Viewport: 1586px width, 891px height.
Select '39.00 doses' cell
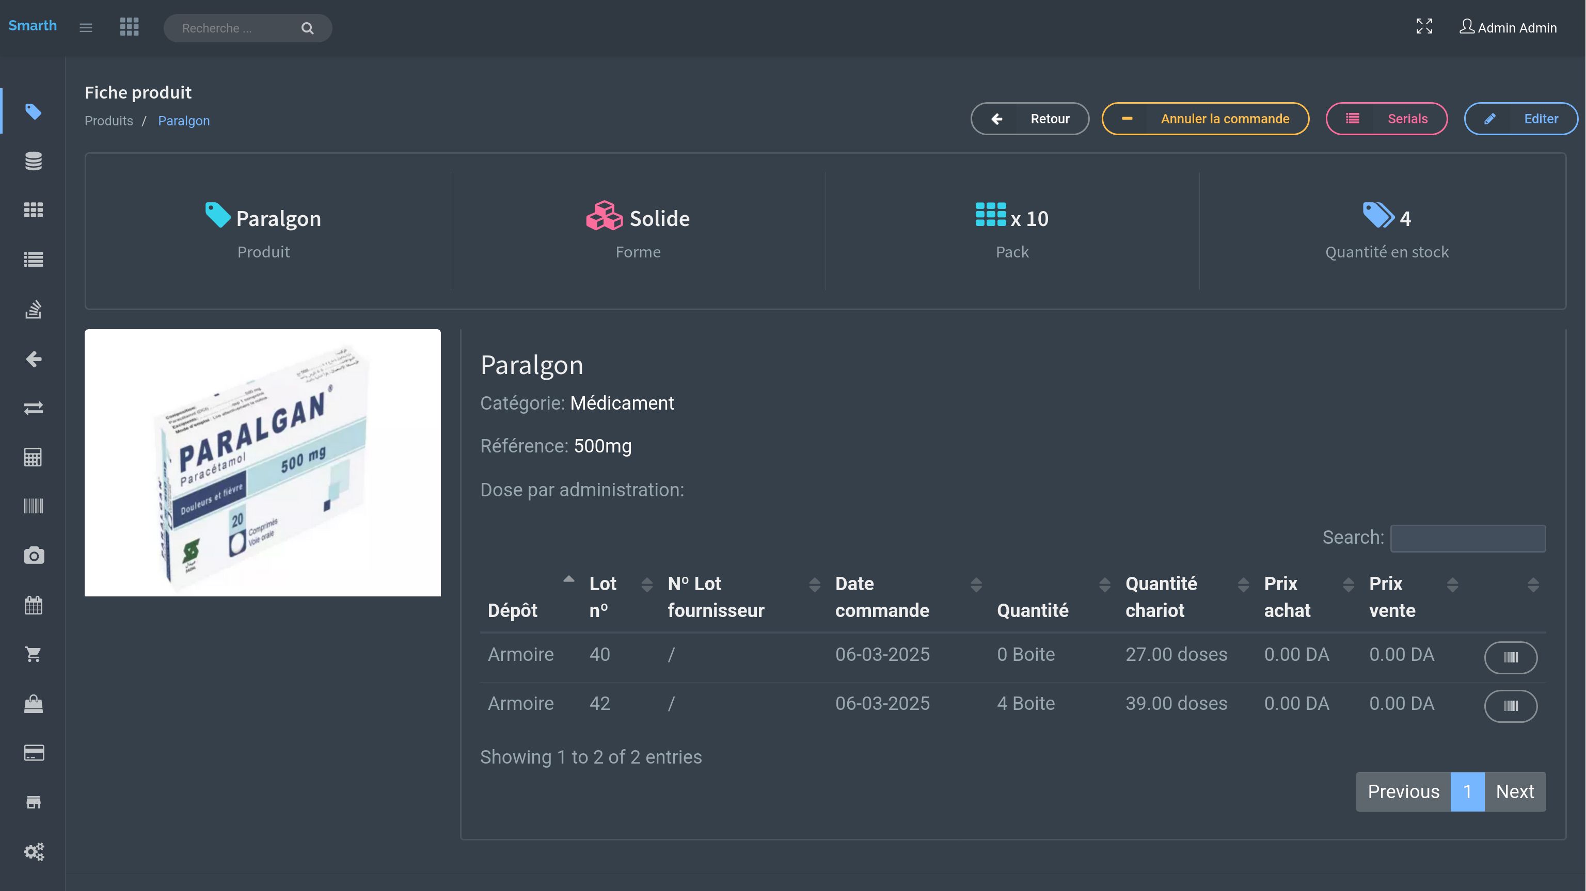pos(1176,703)
